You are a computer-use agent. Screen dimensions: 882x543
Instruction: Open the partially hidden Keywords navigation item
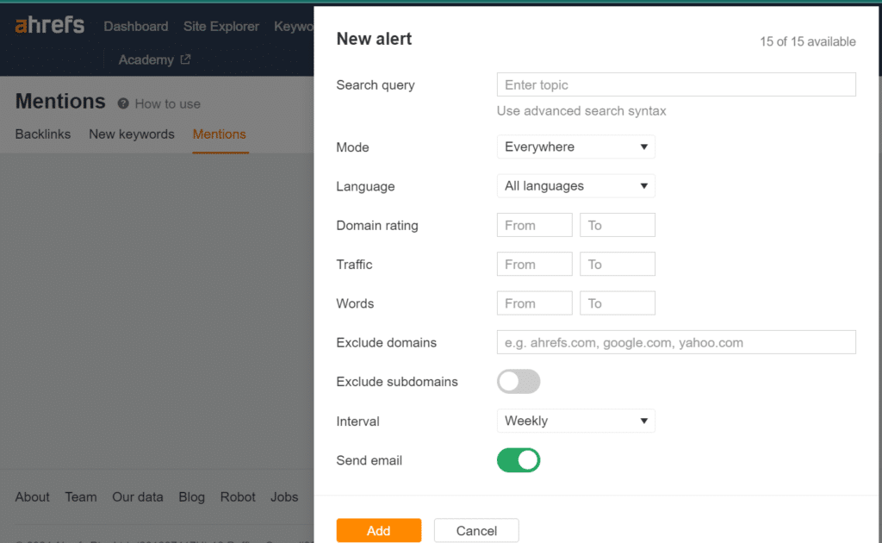(294, 27)
